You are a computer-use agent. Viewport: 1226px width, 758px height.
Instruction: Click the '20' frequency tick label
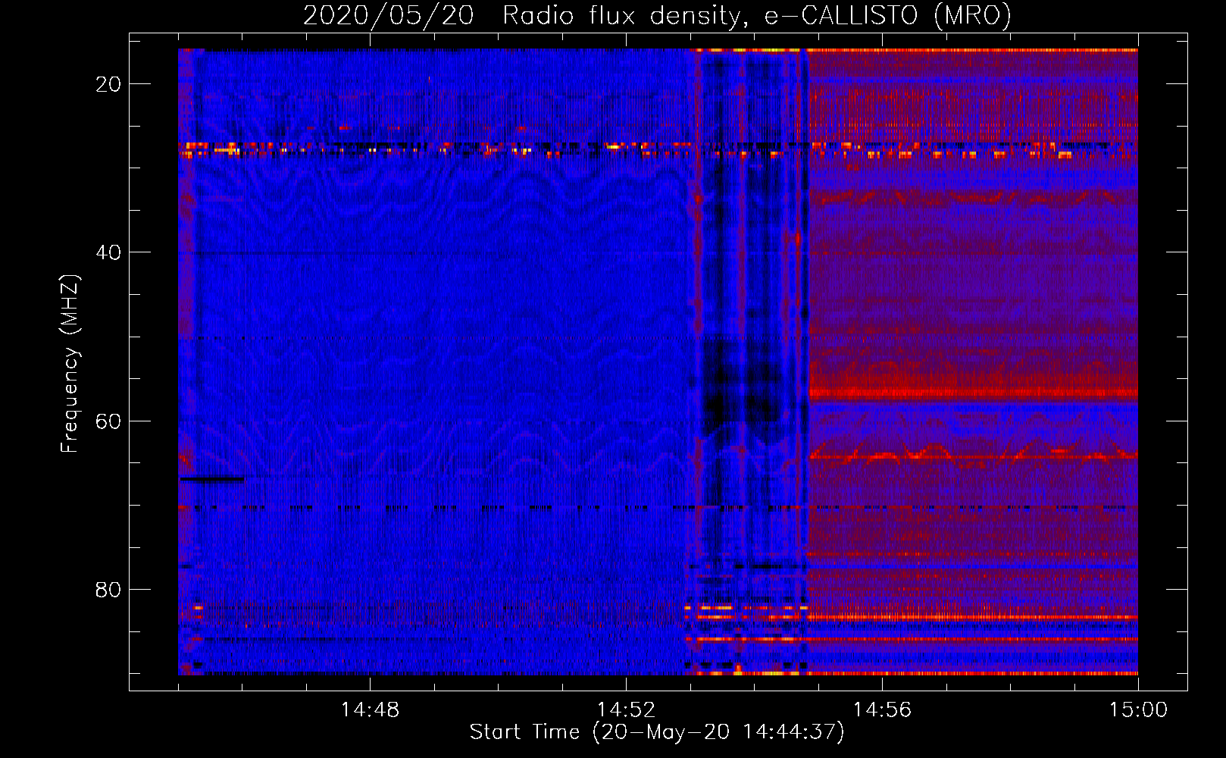tap(108, 84)
